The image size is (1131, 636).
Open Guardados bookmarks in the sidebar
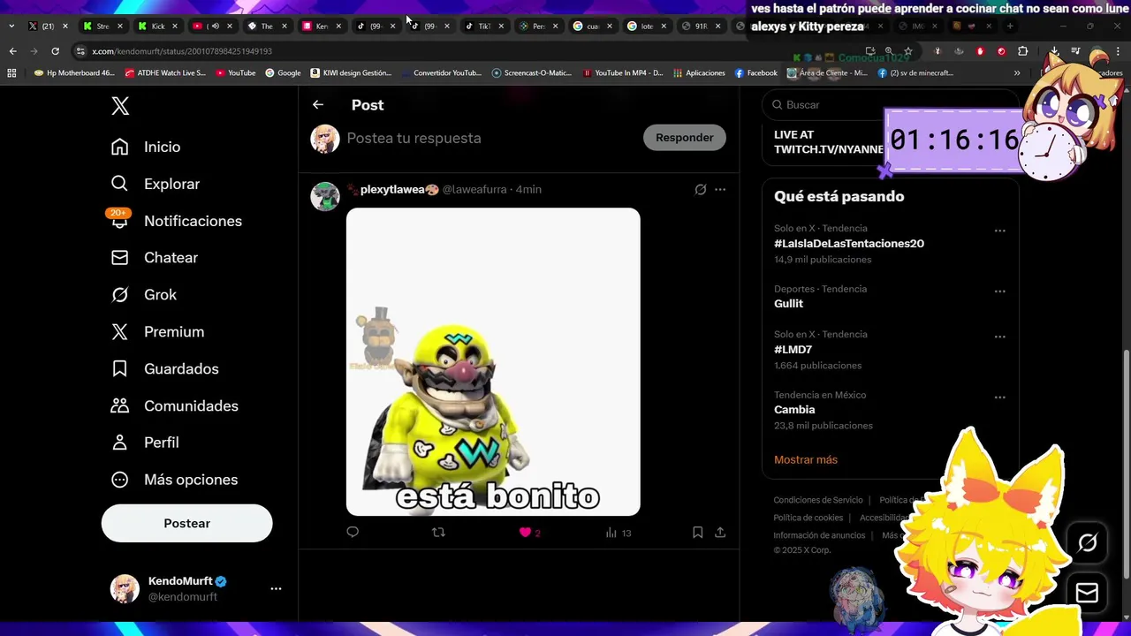pyautogui.click(x=164, y=369)
